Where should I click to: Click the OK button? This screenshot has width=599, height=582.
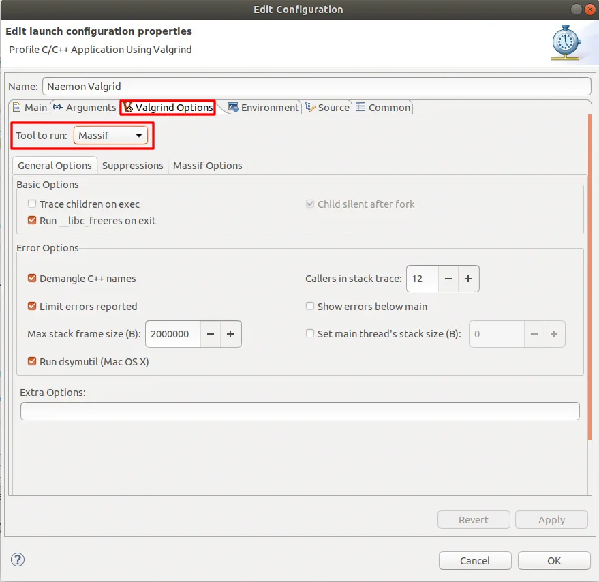point(554,561)
